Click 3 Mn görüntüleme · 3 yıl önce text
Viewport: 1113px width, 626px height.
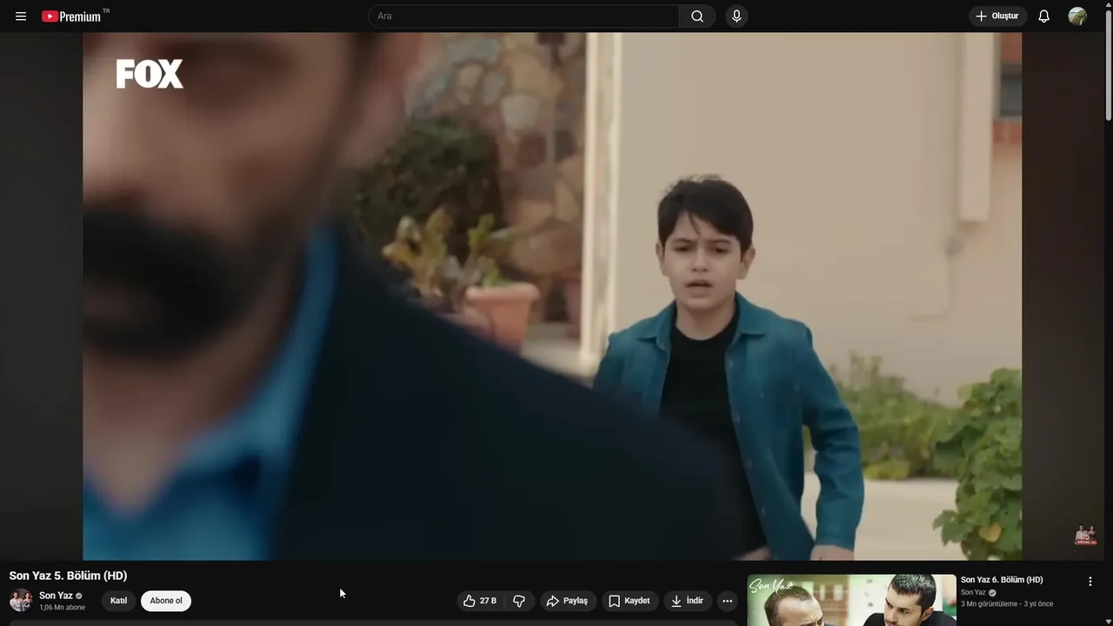(1007, 604)
